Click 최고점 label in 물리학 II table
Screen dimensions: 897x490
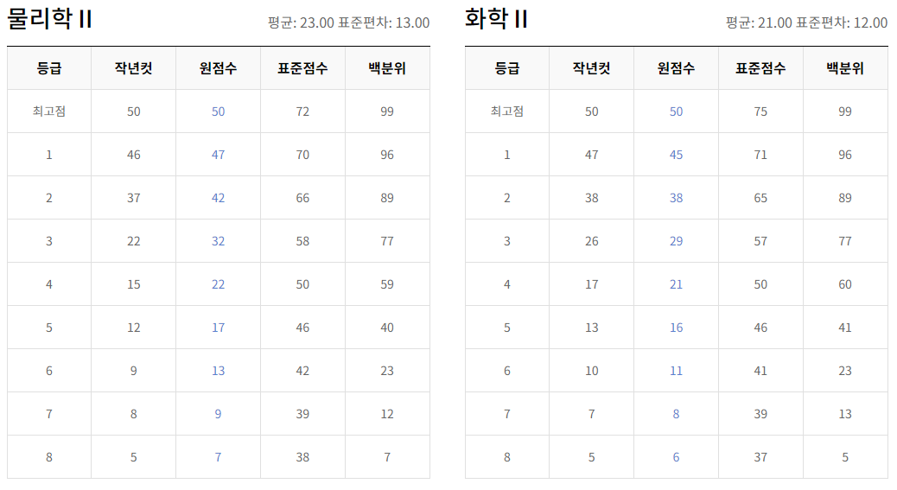click(x=49, y=111)
